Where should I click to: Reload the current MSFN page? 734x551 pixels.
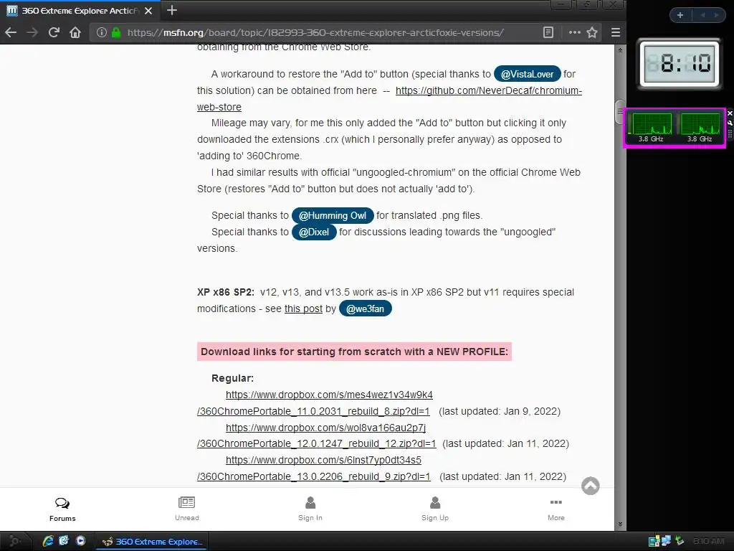click(x=54, y=32)
